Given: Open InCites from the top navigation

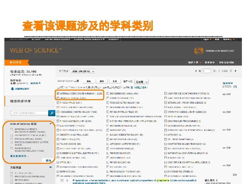Looking at the screenshot, I should (36, 39).
